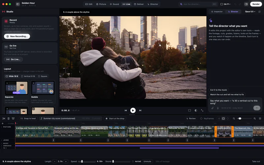264x165 pixels.
Task: Click the archive box icon beside the trash
Action: 13,118
